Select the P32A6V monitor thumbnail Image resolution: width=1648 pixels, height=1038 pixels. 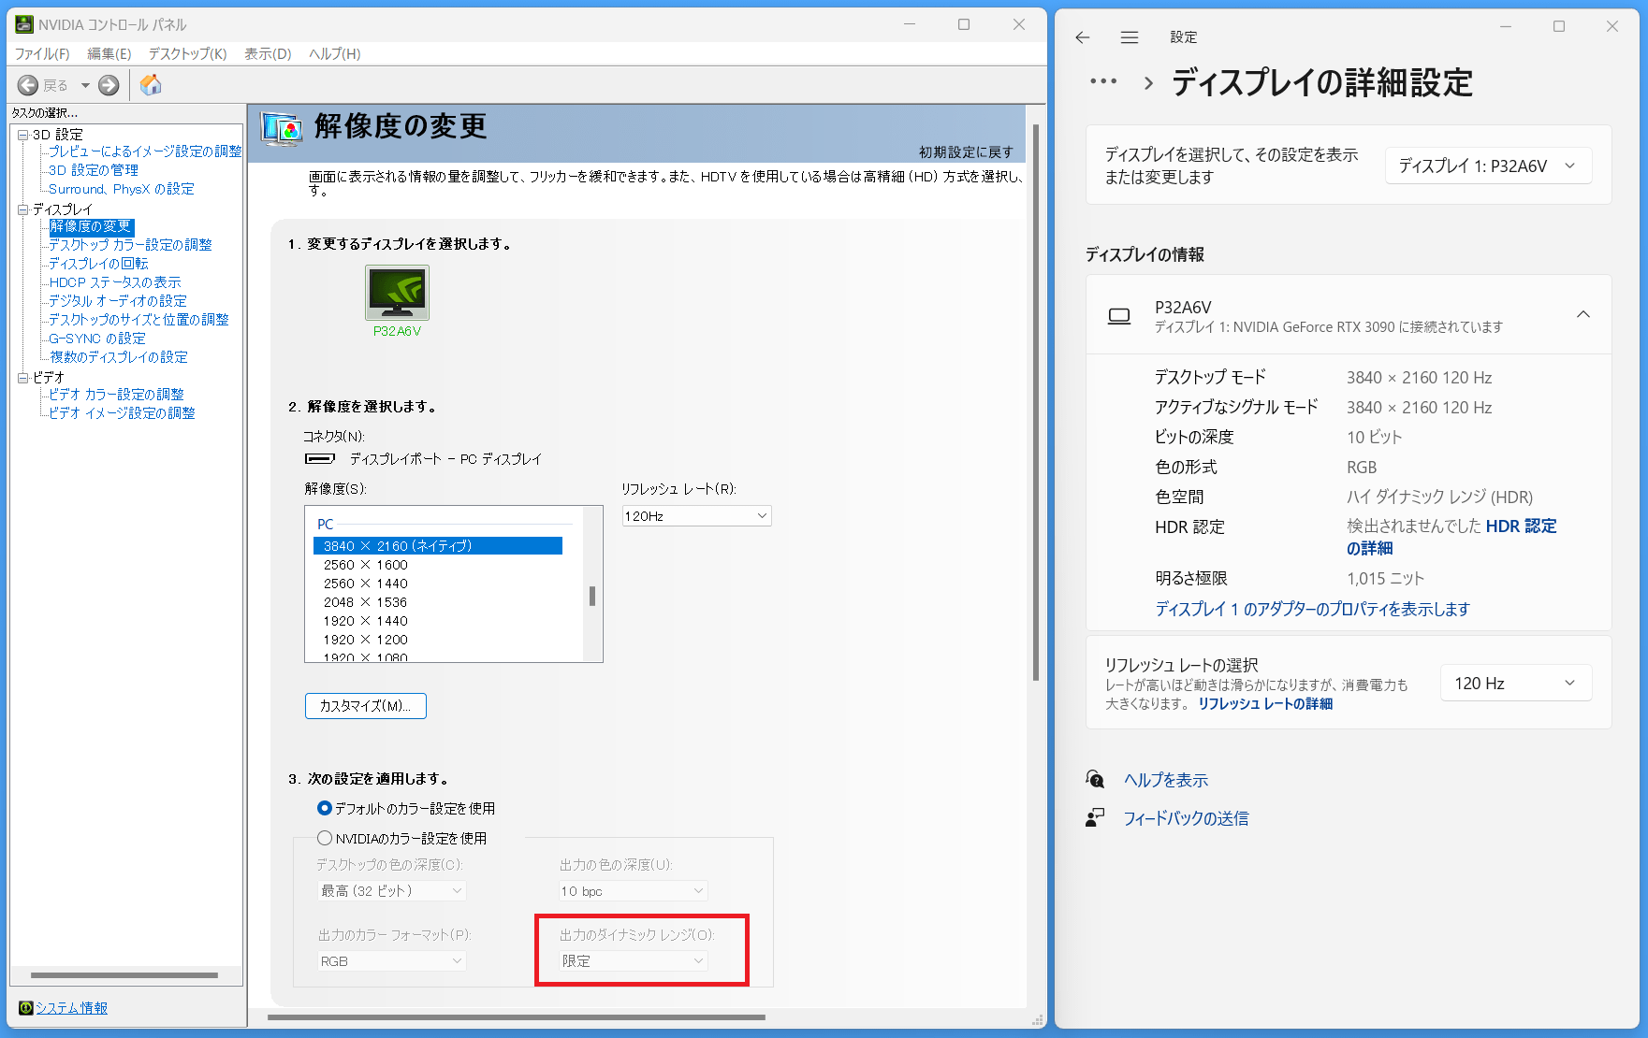click(397, 293)
